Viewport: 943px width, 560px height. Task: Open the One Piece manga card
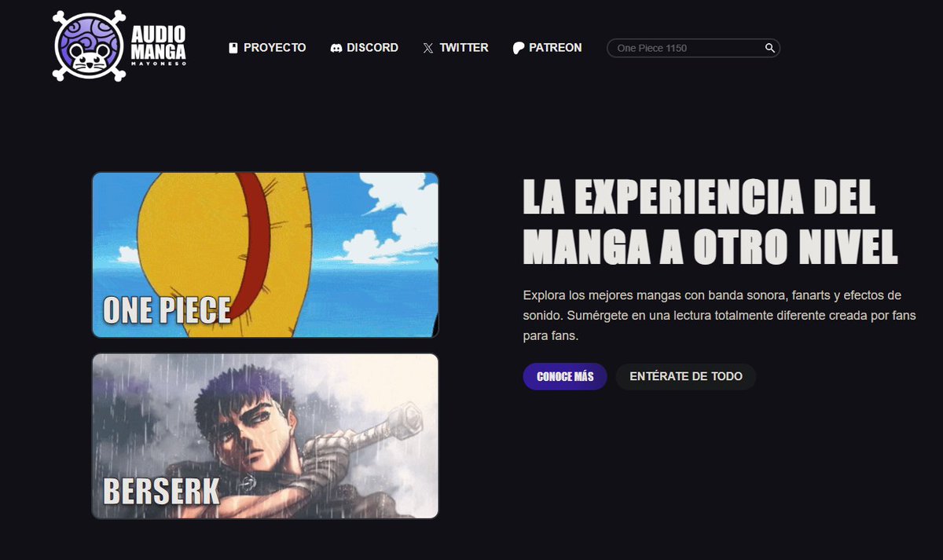[x=265, y=254]
